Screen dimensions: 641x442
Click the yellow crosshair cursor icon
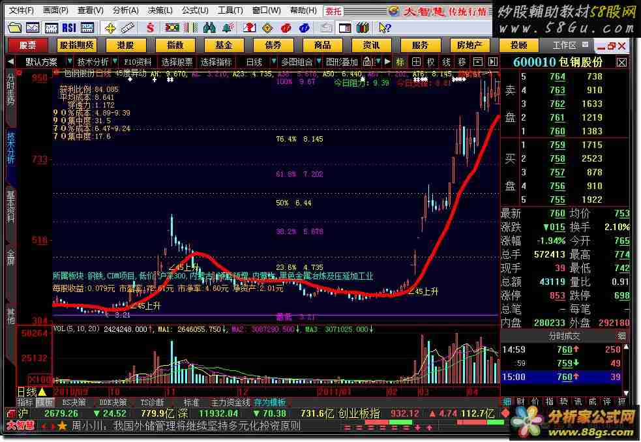(x=111, y=27)
